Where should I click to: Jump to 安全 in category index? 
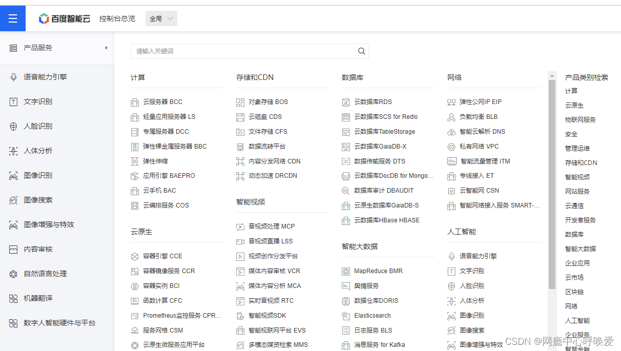point(571,134)
